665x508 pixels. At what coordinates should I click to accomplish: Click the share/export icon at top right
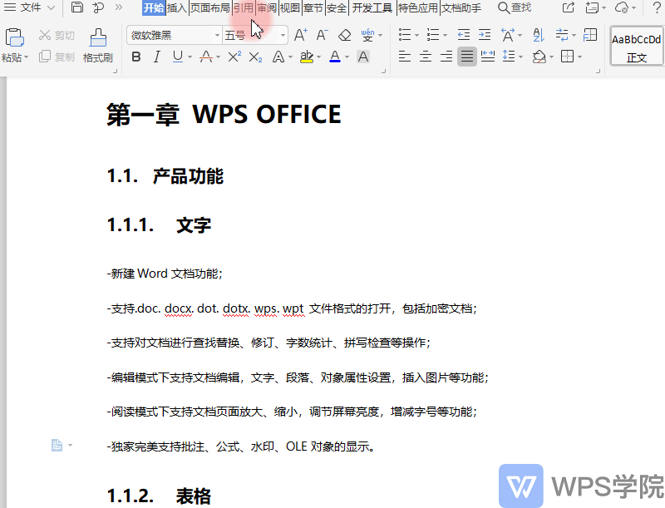(568, 7)
